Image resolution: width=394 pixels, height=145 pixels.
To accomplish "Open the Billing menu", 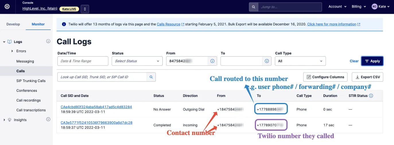I will (359, 7).
